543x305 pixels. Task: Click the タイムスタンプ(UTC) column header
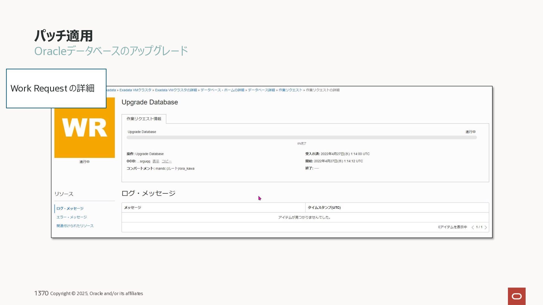[324, 208]
